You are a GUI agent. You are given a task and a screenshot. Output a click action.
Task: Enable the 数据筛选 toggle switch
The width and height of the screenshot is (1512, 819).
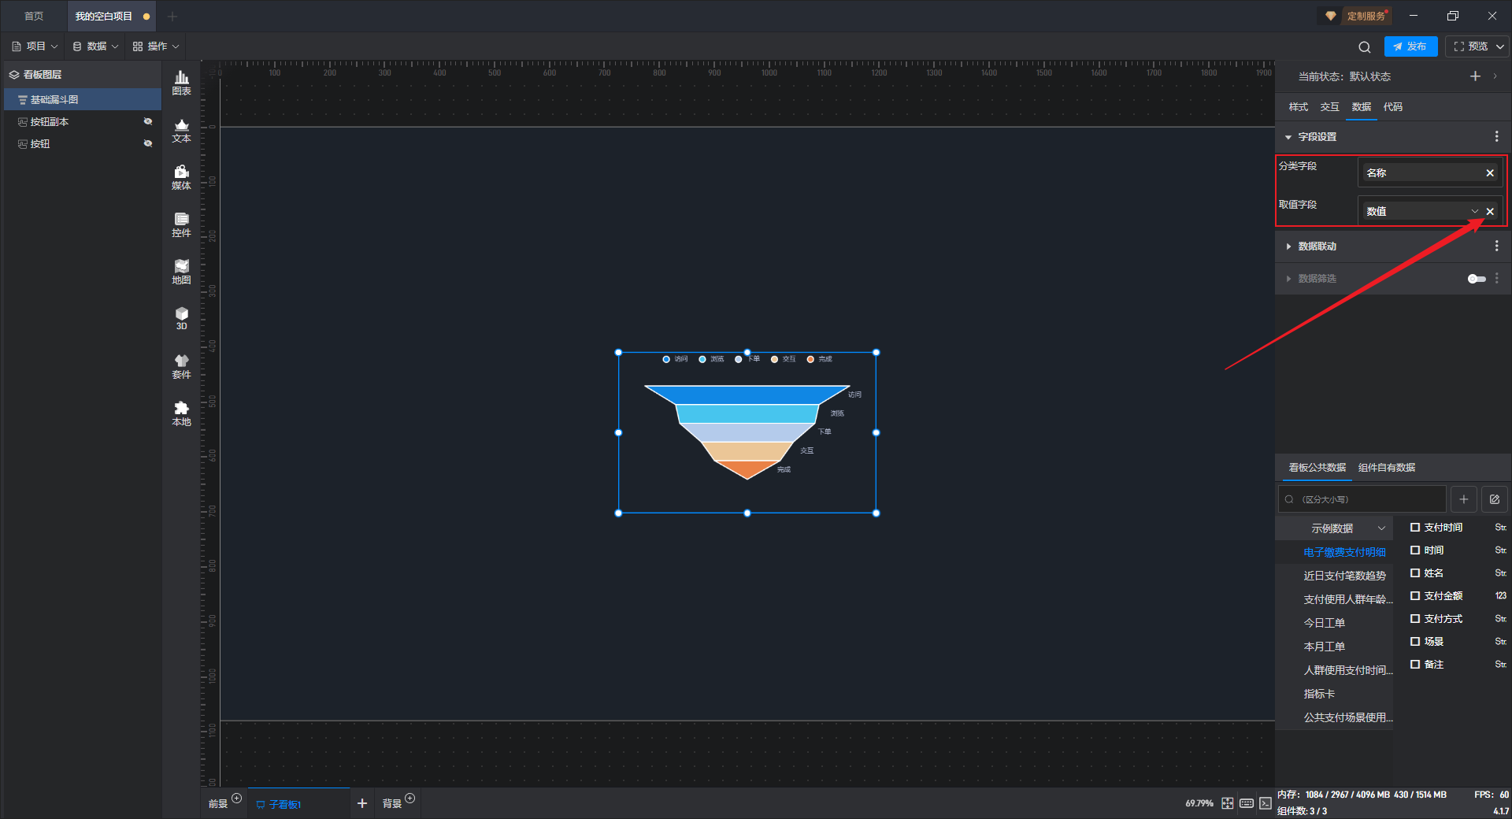pos(1477,279)
